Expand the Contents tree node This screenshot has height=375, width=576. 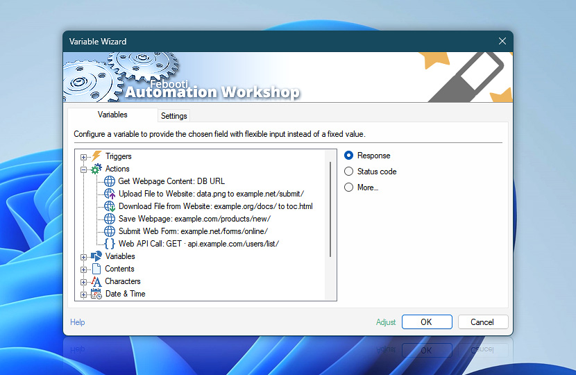[x=83, y=269]
